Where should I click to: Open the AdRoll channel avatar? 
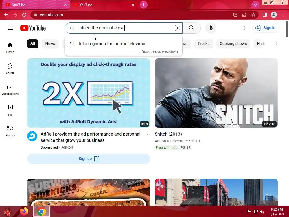[32, 136]
